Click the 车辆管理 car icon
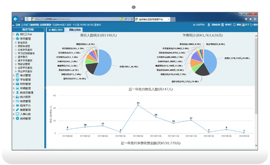The width and height of the screenshot is (270, 165). (x=17, y=88)
